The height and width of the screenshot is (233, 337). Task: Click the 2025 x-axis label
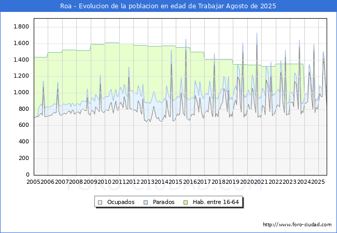tap(318, 182)
